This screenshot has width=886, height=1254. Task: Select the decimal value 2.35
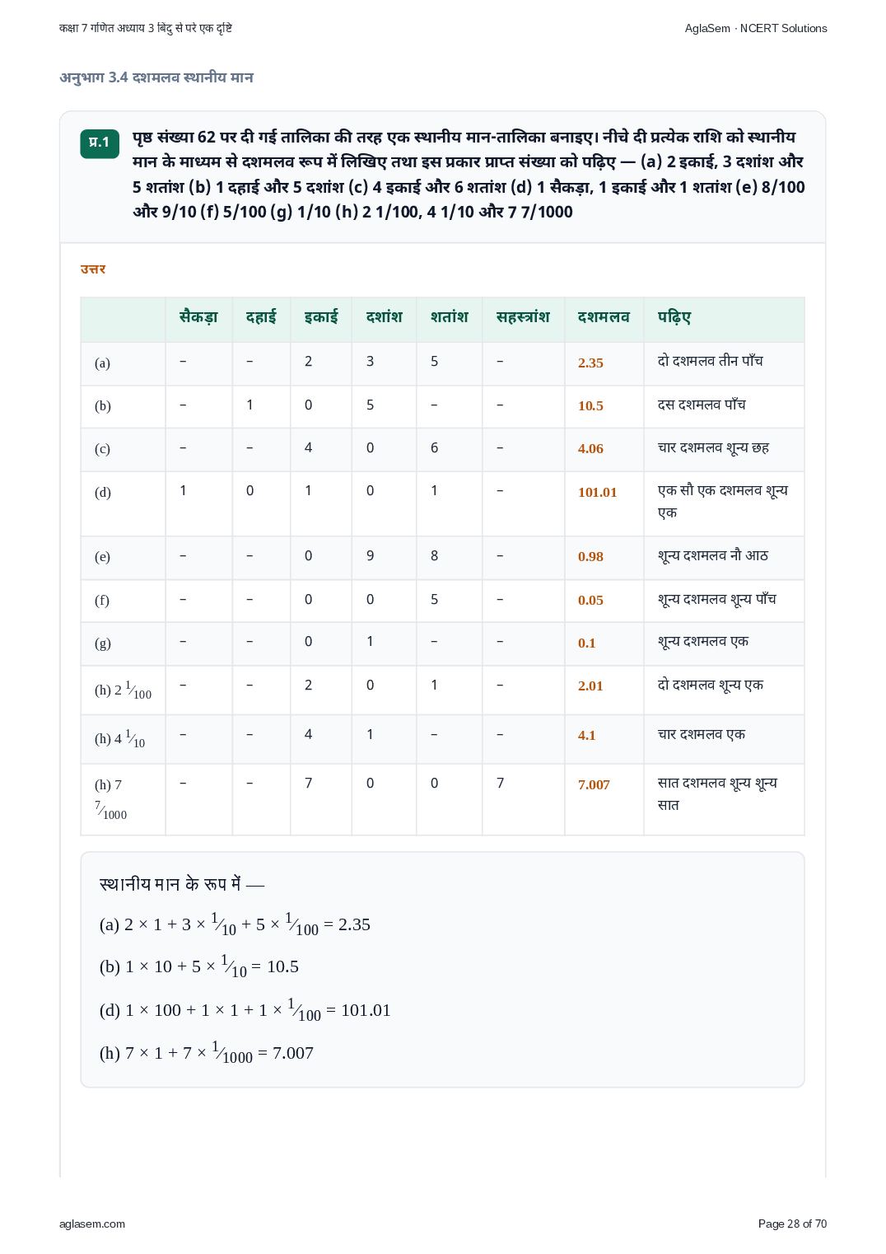(x=590, y=363)
